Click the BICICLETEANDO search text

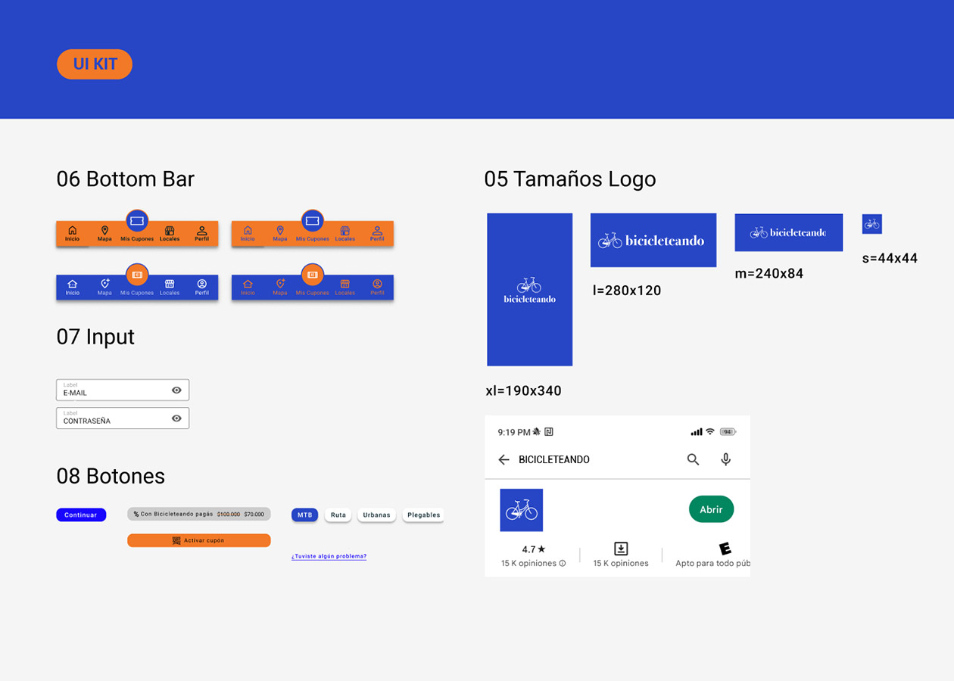[554, 459]
